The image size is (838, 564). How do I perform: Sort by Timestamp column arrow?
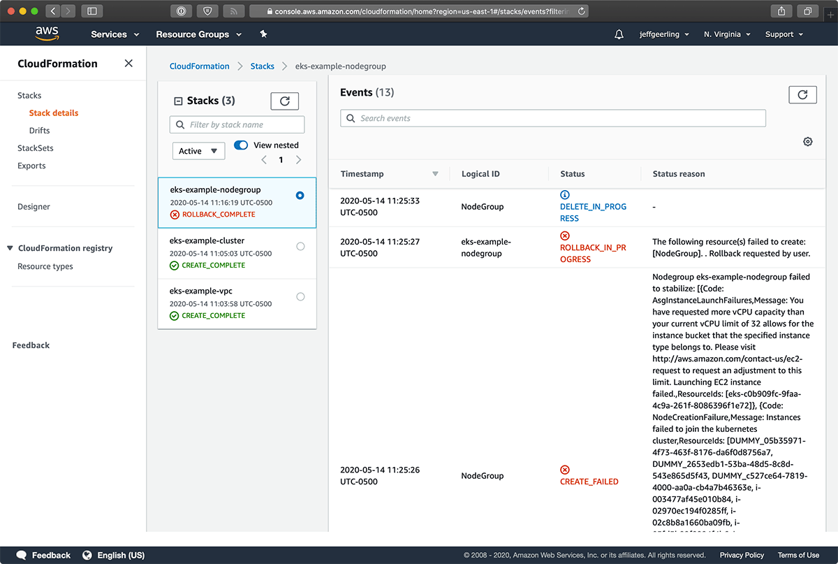click(435, 174)
